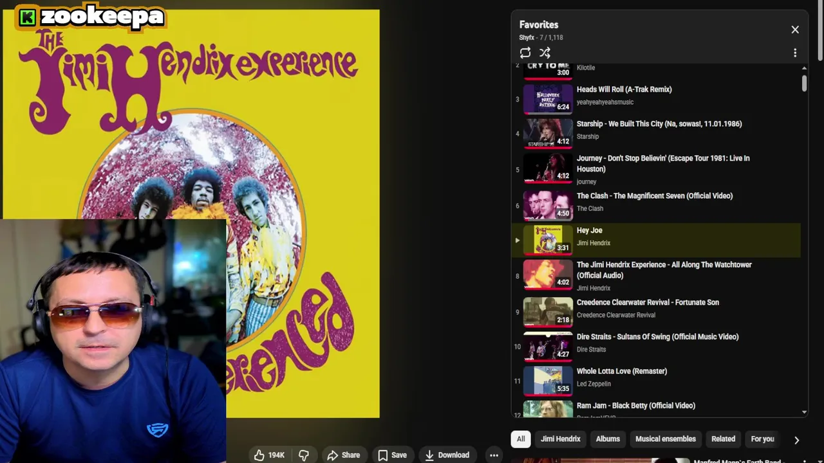
Task: Open Sultans Of Swing thumbnail
Action: (x=548, y=346)
